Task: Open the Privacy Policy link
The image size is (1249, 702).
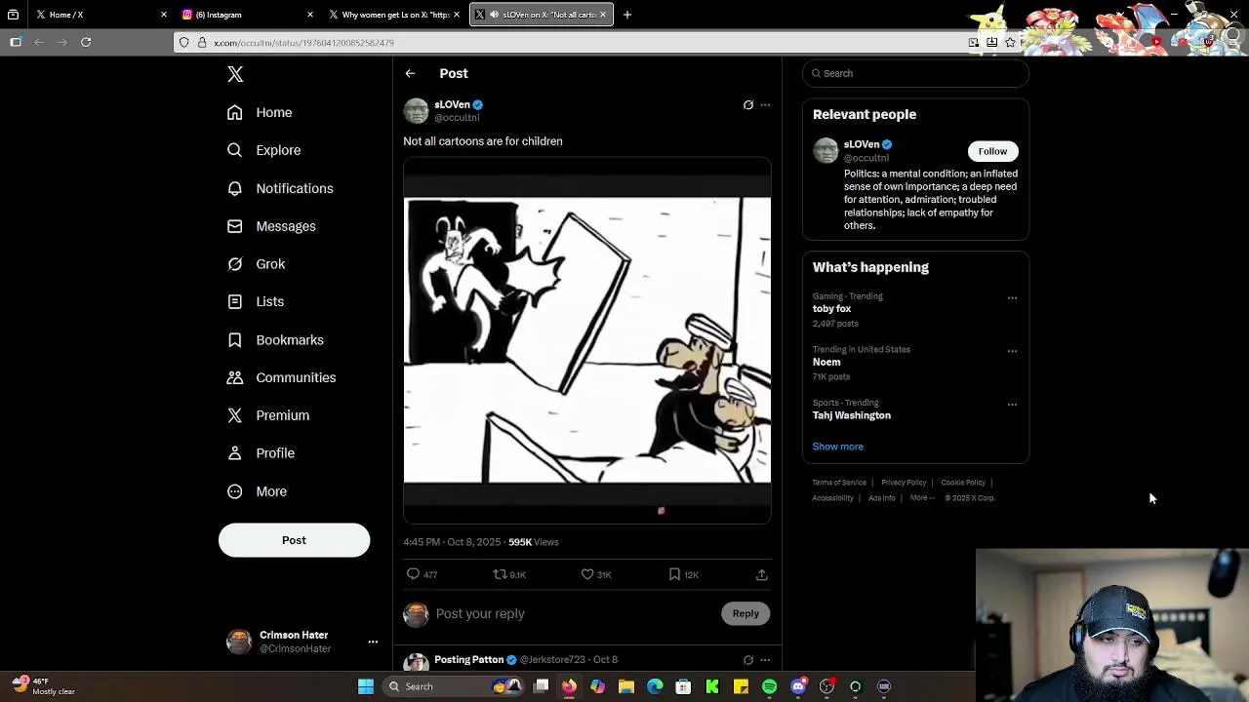Action: pyautogui.click(x=904, y=483)
